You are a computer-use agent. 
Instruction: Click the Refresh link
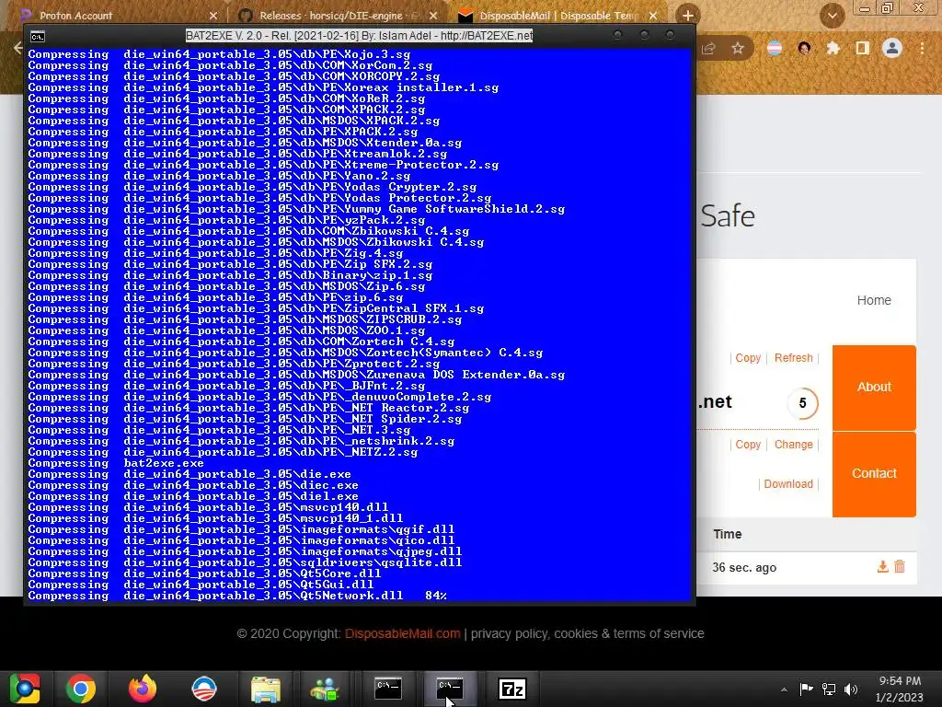[793, 358]
